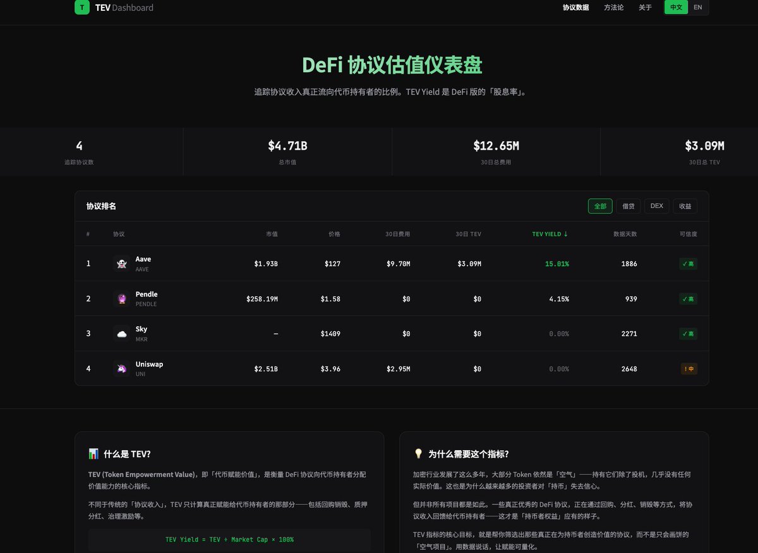The image size is (758, 553).
Task: Click the DeFi 协议估值仪表盘 main heading
Action: [x=392, y=65]
